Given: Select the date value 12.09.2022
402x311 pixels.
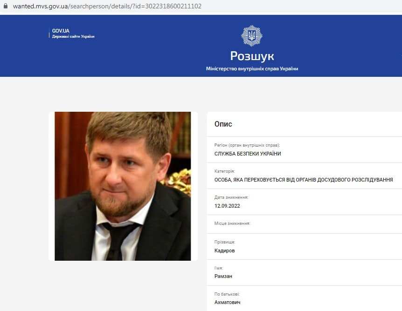Looking at the screenshot, I should [x=227, y=206].
